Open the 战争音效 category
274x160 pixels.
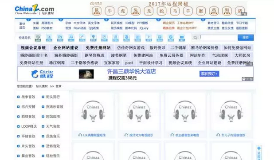[28, 97]
